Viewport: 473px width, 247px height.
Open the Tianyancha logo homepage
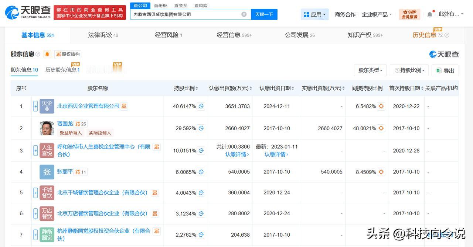pyautogui.click(x=28, y=12)
